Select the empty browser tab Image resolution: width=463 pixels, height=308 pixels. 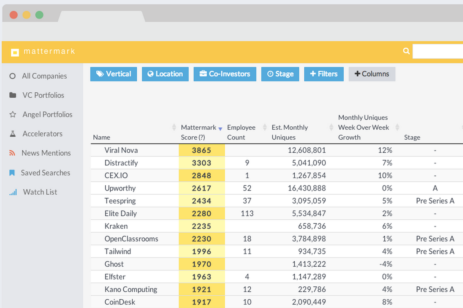[101, 17]
